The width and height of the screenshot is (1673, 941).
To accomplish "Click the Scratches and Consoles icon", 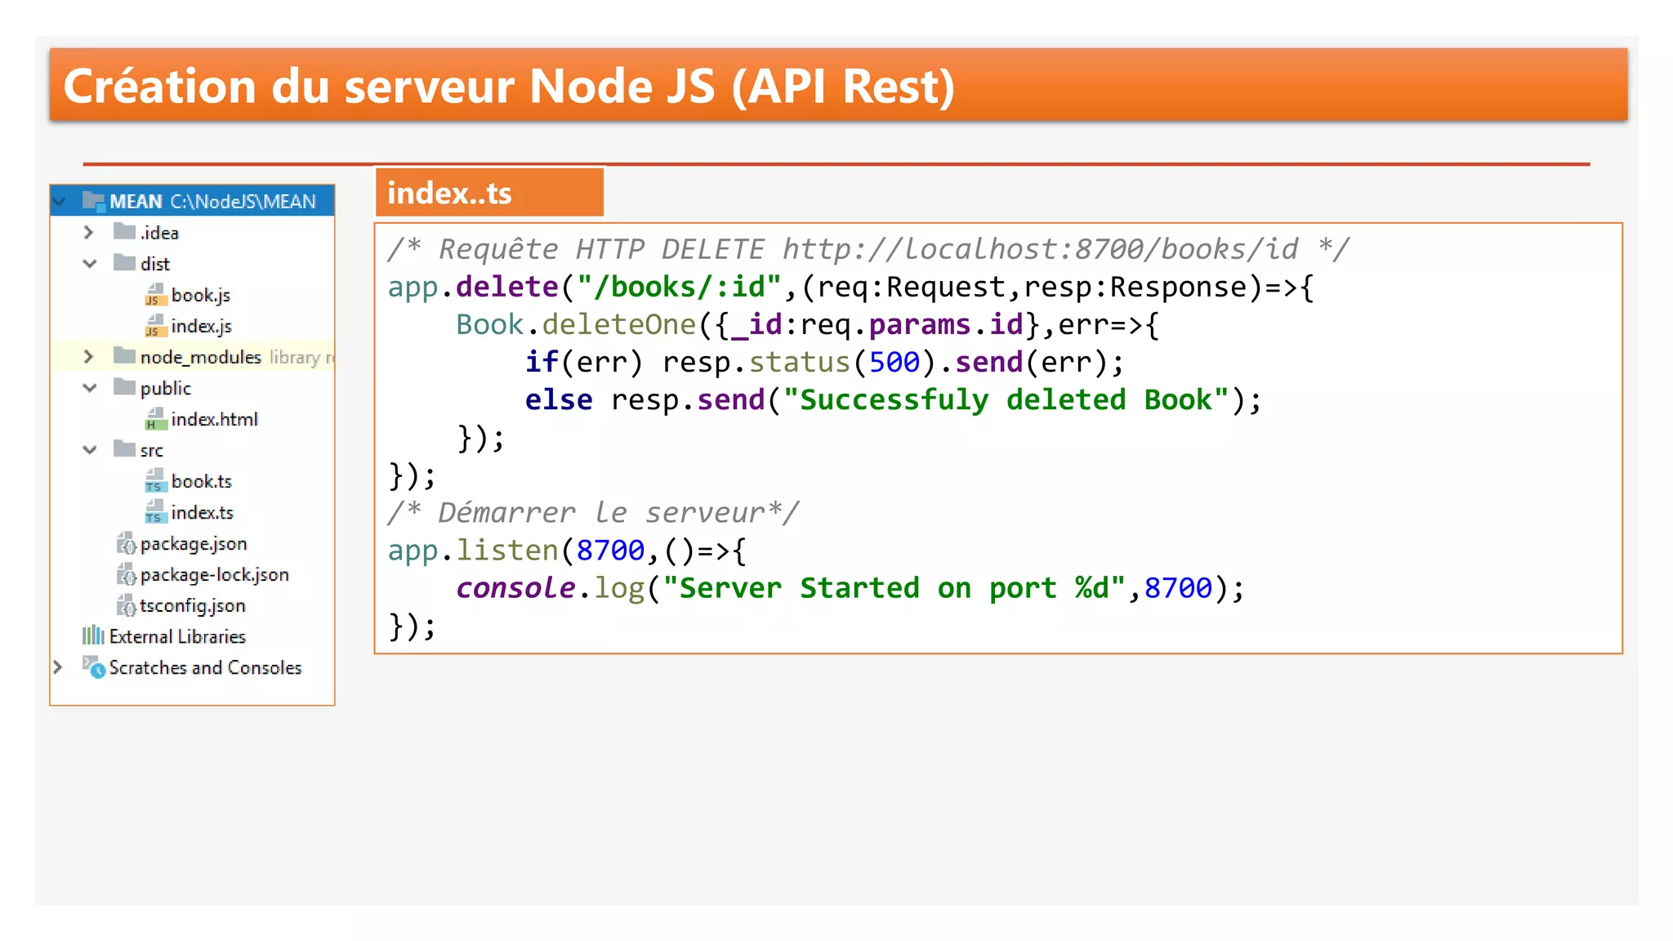I will point(94,667).
